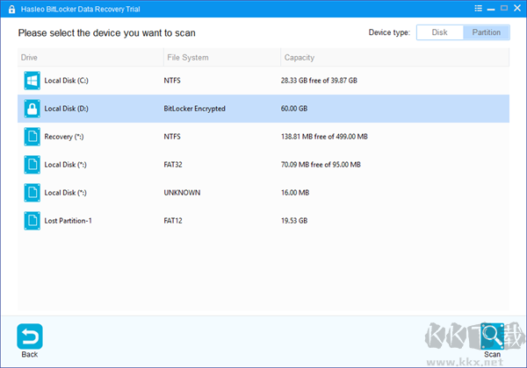Screen dimensions: 527x368
Task: Open the title bar menu list icon
Action: tap(478, 9)
